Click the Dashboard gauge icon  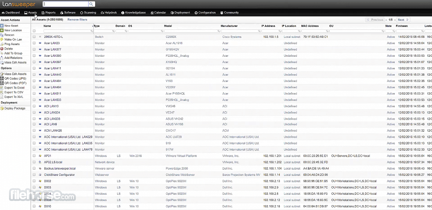[x=3, y=13]
